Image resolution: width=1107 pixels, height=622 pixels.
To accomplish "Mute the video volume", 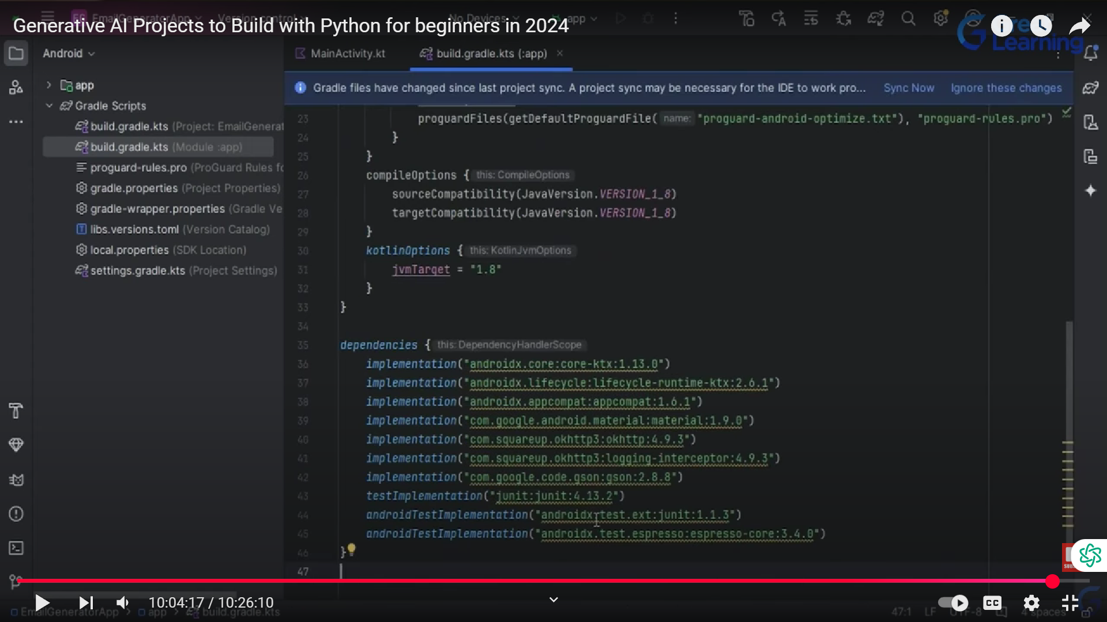I will click(122, 603).
